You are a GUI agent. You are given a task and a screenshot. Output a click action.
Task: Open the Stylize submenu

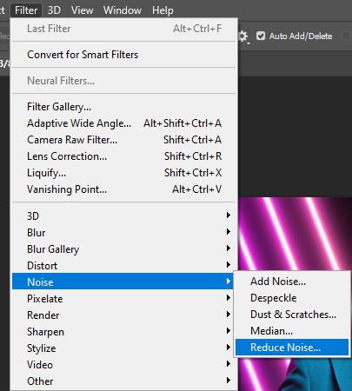point(123,348)
